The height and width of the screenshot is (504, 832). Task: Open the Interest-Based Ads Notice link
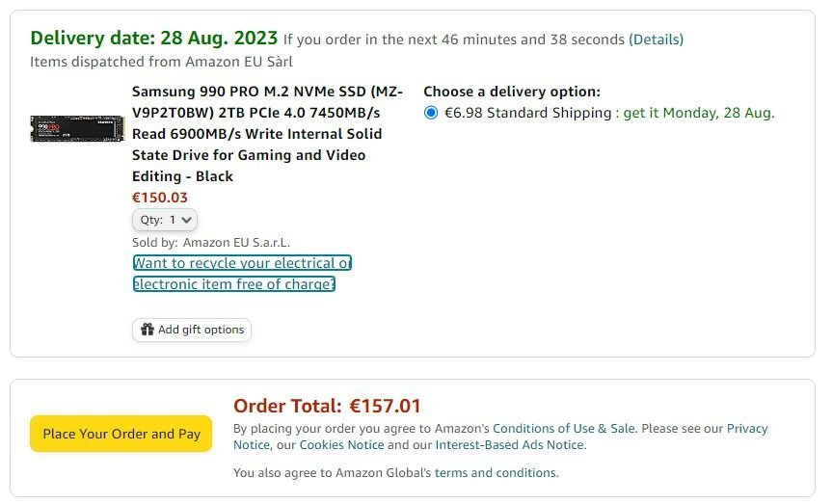[x=509, y=444]
